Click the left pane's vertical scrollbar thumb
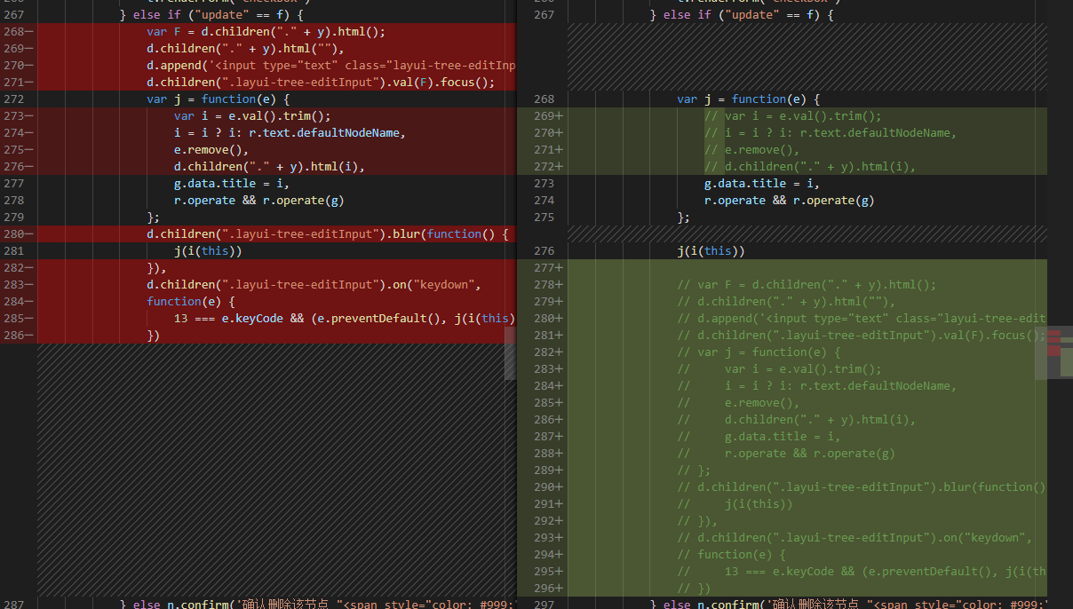This screenshot has width=1073, height=609. 510,352
